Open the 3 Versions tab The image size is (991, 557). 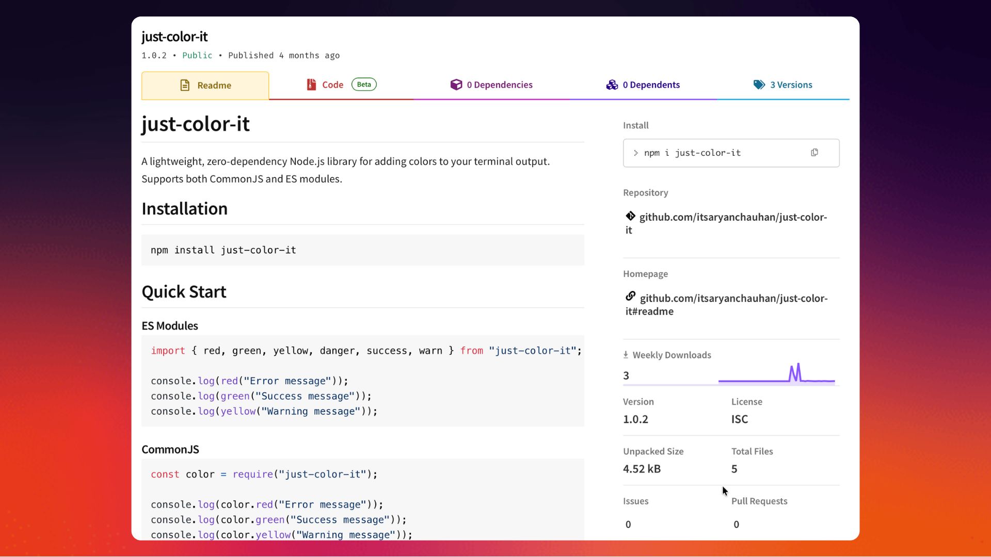pyautogui.click(x=791, y=85)
